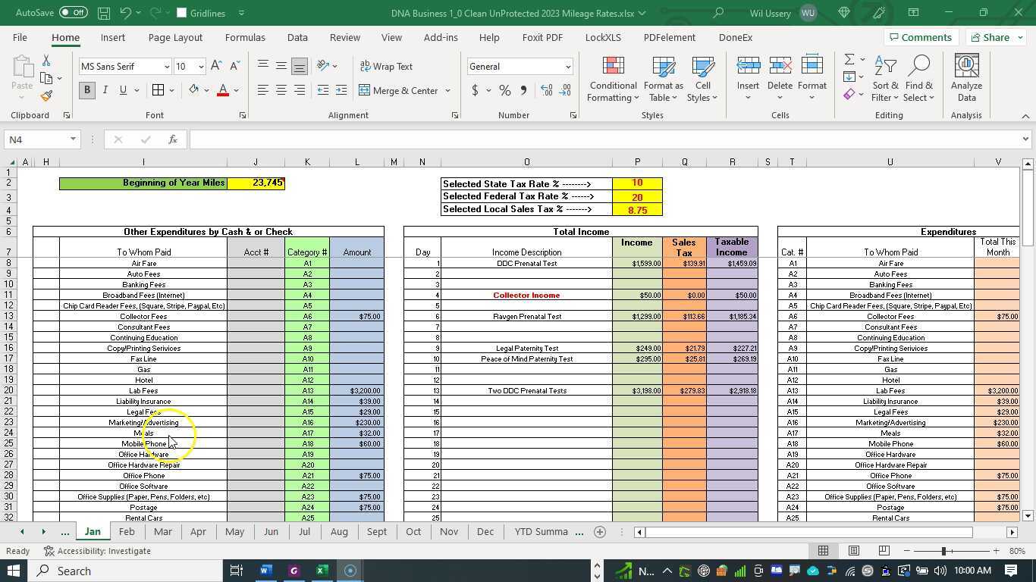Toggle bold formatting
Viewport: 1036px width, 582px height.
tap(86, 90)
